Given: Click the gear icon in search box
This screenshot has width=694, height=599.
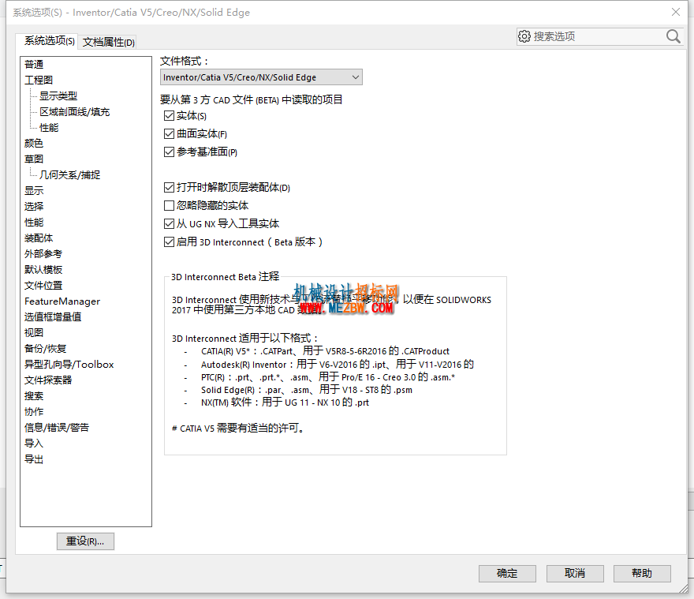Looking at the screenshot, I should pyautogui.click(x=524, y=36).
